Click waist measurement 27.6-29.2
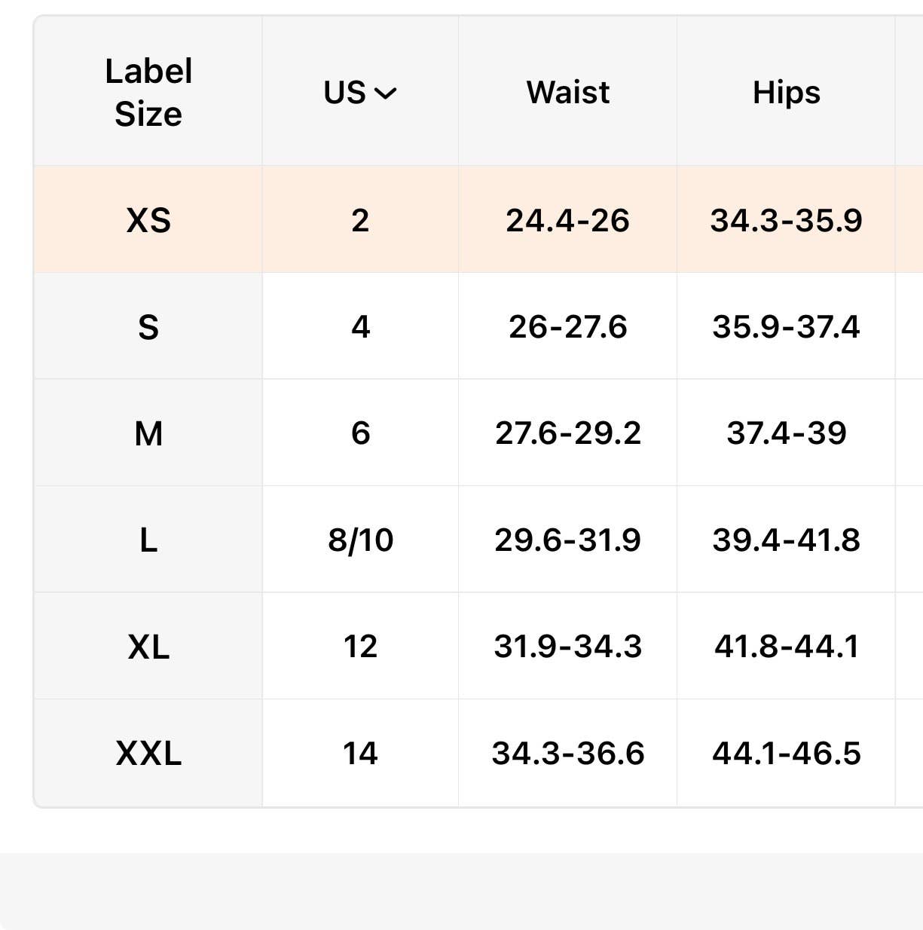 point(567,433)
